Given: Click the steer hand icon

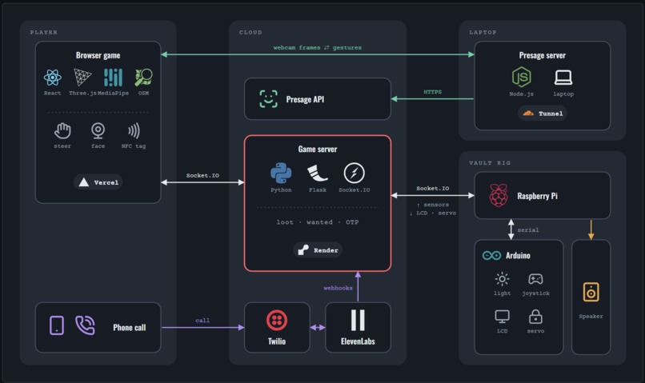Looking at the screenshot, I should click(62, 131).
